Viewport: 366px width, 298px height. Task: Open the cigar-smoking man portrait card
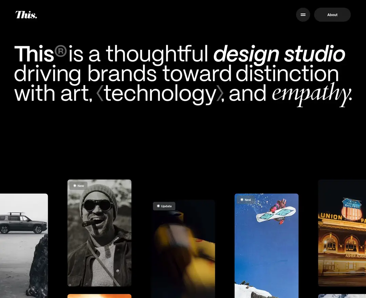tap(99, 233)
